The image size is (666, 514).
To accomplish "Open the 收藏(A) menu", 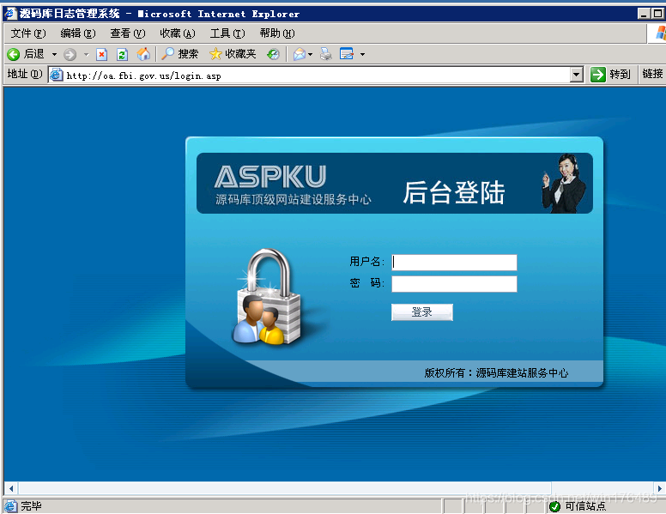I will (x=177, y=33).
